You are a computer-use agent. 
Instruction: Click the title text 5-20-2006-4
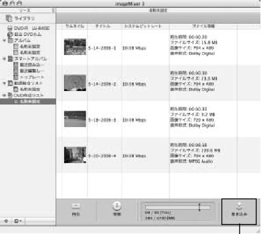pos(102,156)
